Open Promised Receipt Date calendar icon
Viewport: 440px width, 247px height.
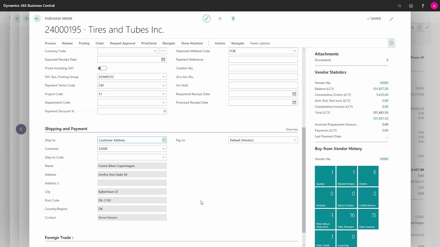pos(294,103)
